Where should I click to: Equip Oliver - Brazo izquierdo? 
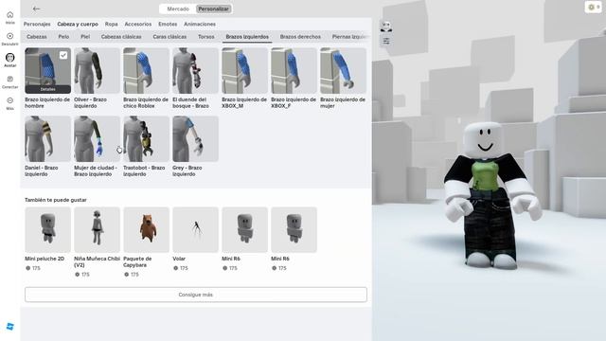point(97,70)
